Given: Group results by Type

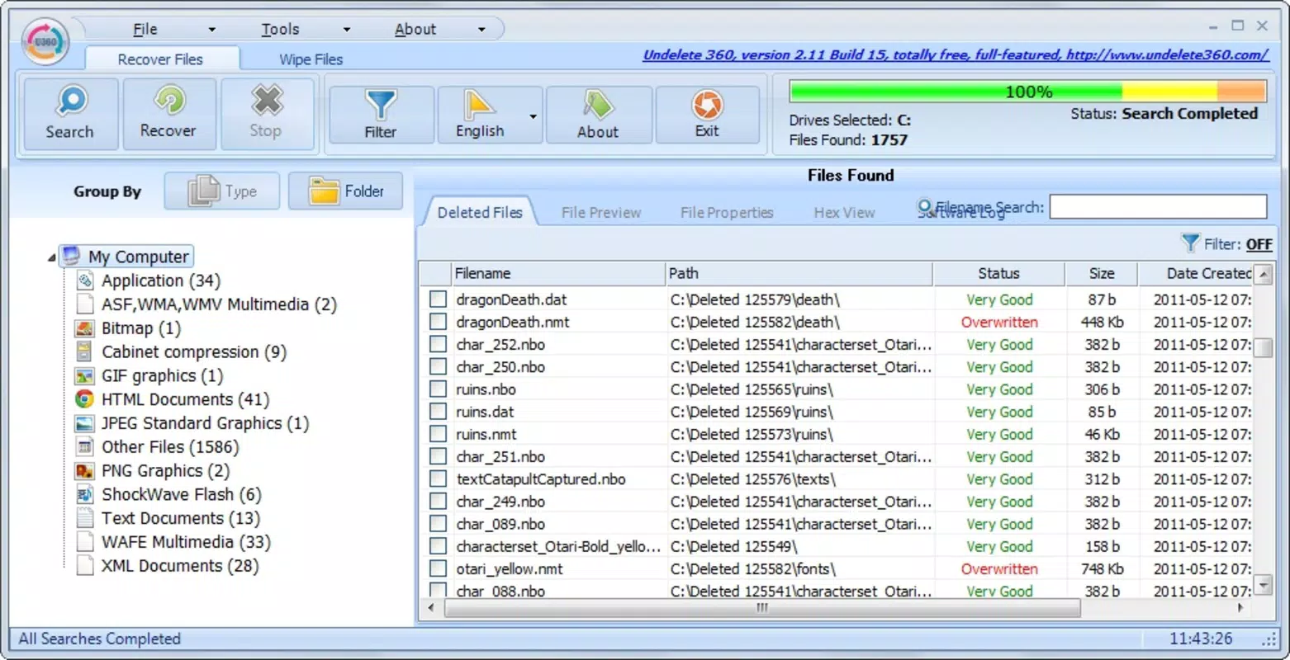Looking at the screenshot, I should 222,191.
